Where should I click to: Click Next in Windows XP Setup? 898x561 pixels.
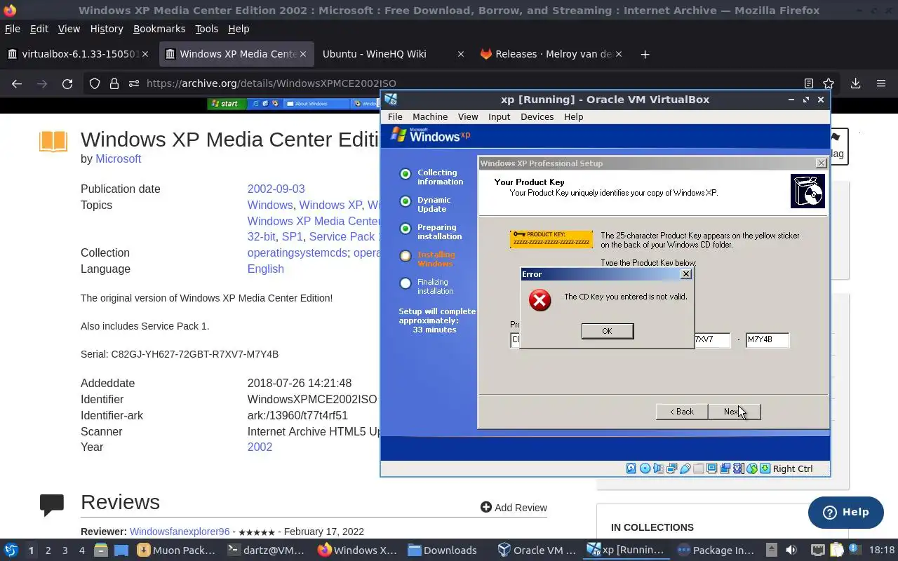point(734,412)
